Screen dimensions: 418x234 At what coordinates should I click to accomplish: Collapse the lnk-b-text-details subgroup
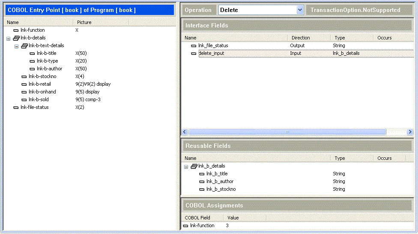pyautogui.click(x=16, y=46)
